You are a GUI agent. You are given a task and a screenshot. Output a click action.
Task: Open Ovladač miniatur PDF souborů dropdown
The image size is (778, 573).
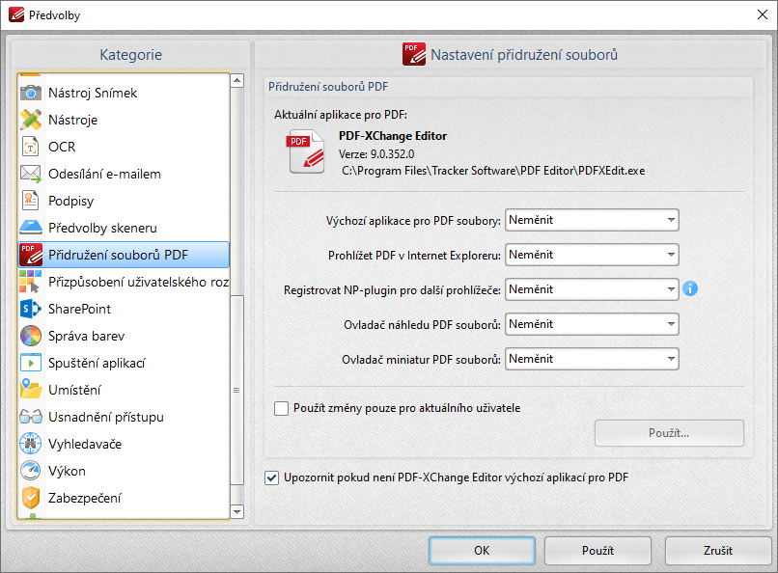click(592, 359)
